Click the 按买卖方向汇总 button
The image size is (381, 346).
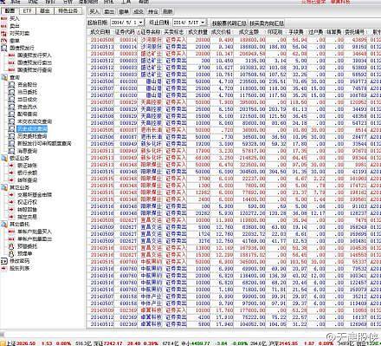coord(267,23)
